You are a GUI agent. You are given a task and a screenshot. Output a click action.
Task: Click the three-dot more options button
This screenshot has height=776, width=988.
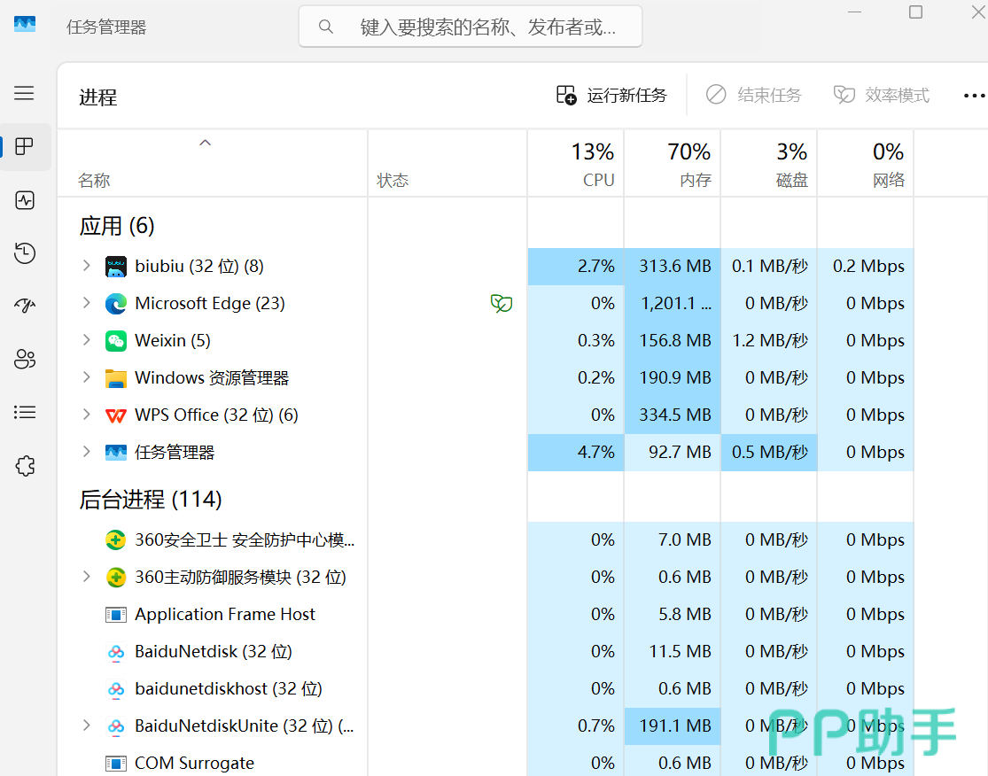pyautogui.click(x=973, y=96)
